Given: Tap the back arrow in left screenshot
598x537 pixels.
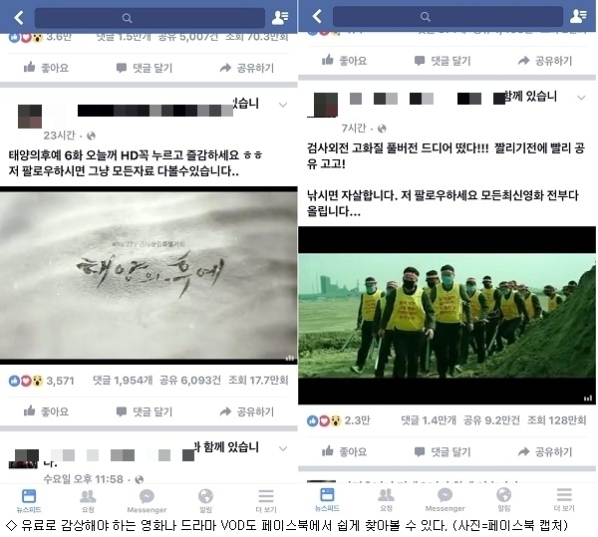Looking at the screenshot, I should (x=19, y=18).
